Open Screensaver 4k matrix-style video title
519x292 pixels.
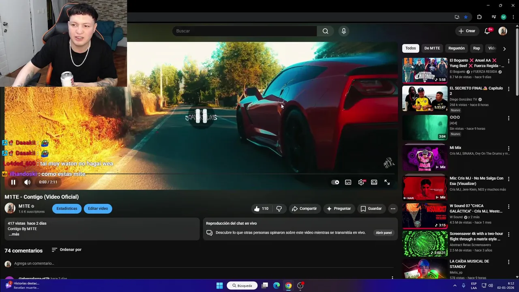tap(476, 236)
